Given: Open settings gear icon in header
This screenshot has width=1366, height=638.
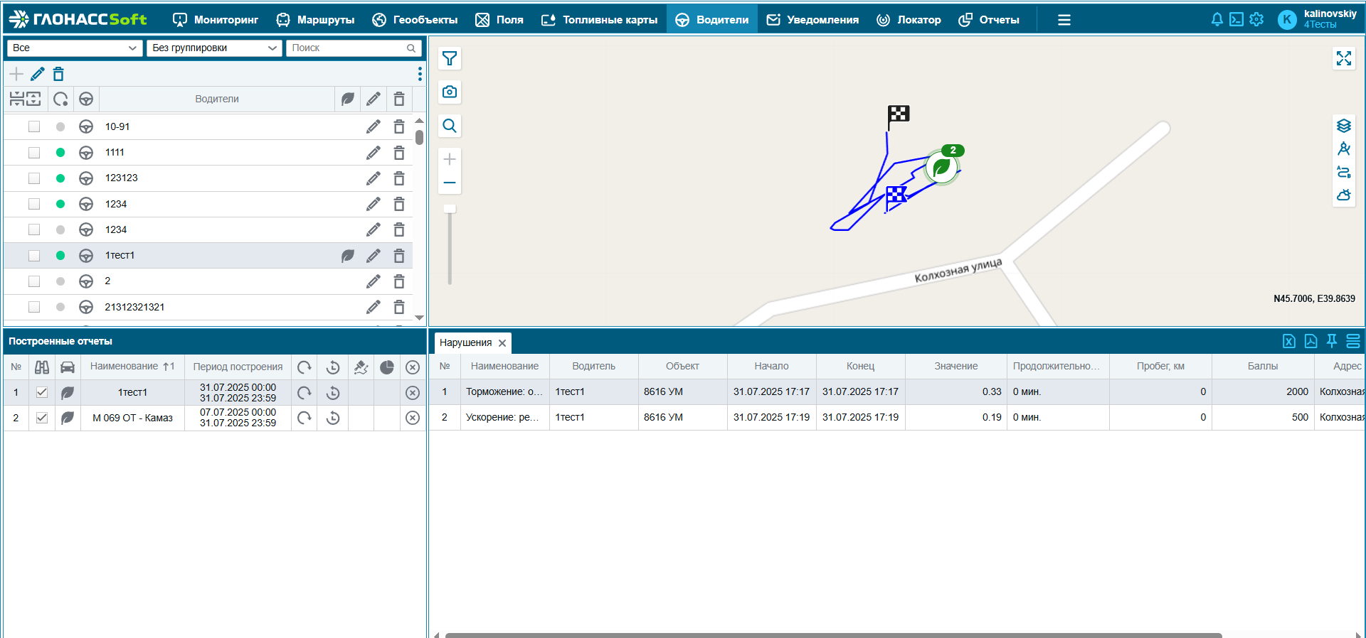Looking at the screenshot, I should 1256,20.
